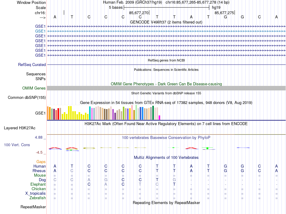Click the OMIM Gene Phenotypes green title
286x214 pixels.
click(166, 84)
